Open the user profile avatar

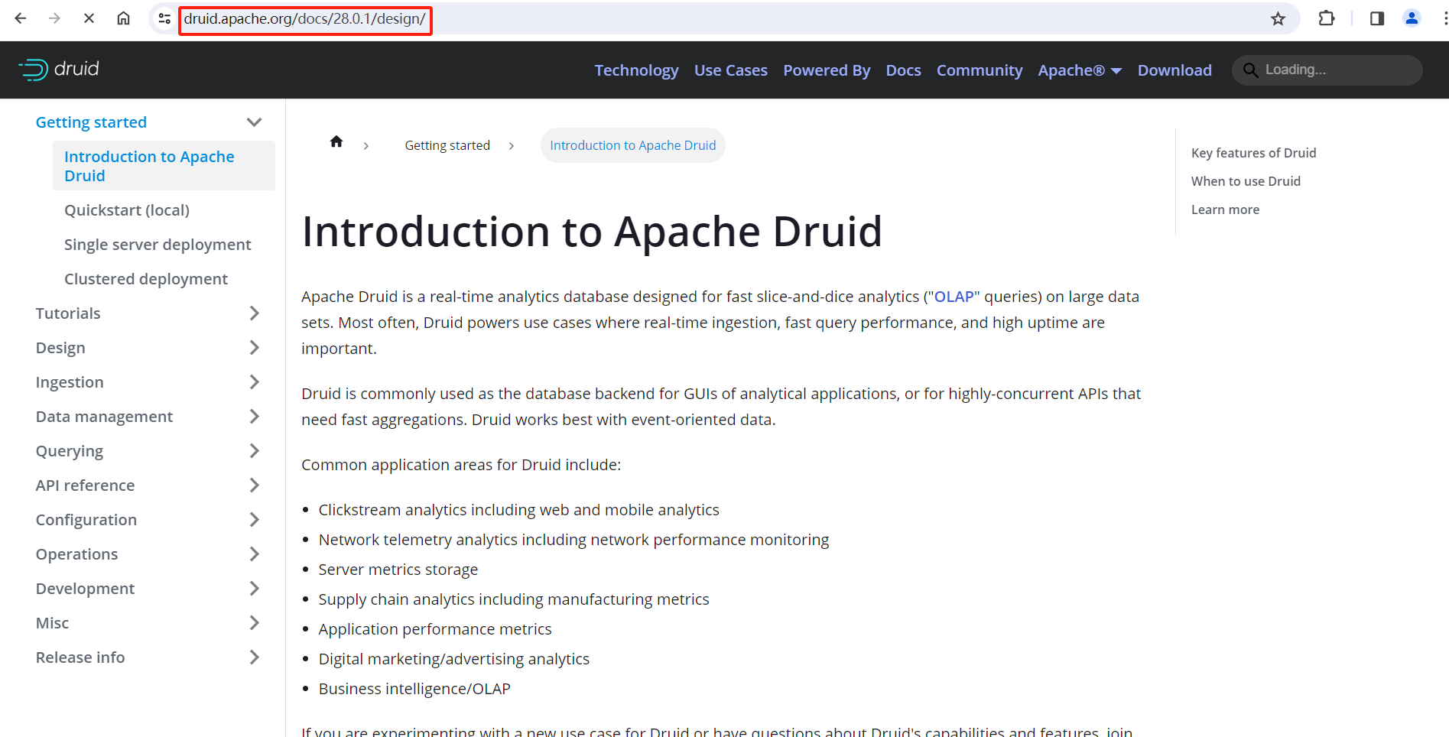coord(1412,18)
